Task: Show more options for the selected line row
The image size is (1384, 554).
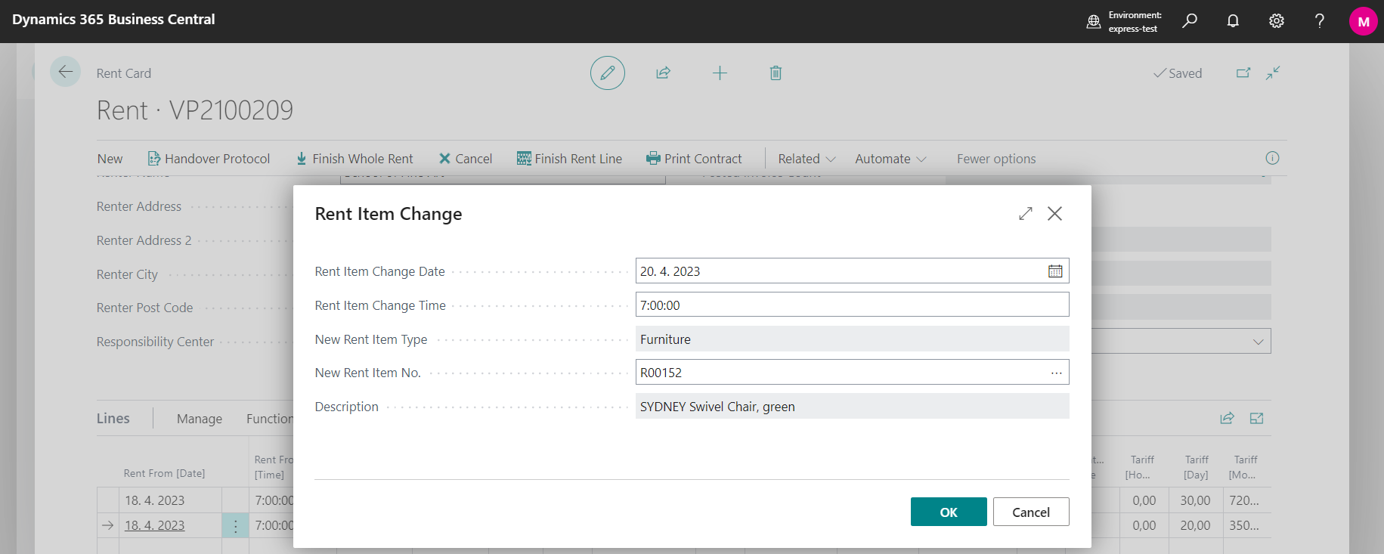Action: [x=235, y=526]
